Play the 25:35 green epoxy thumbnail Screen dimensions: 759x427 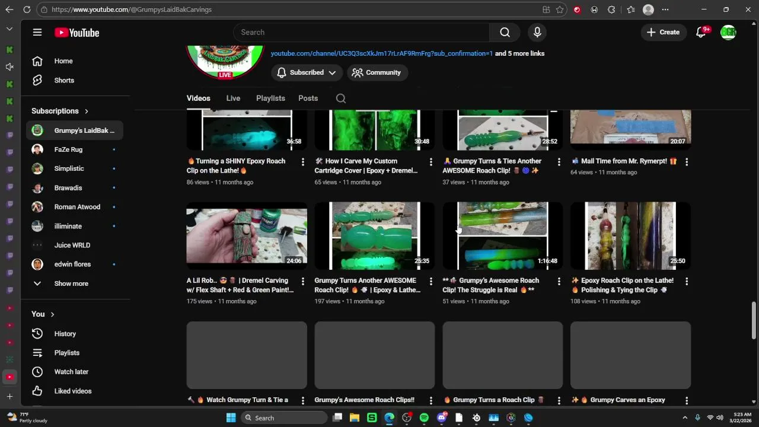point(375,236)
